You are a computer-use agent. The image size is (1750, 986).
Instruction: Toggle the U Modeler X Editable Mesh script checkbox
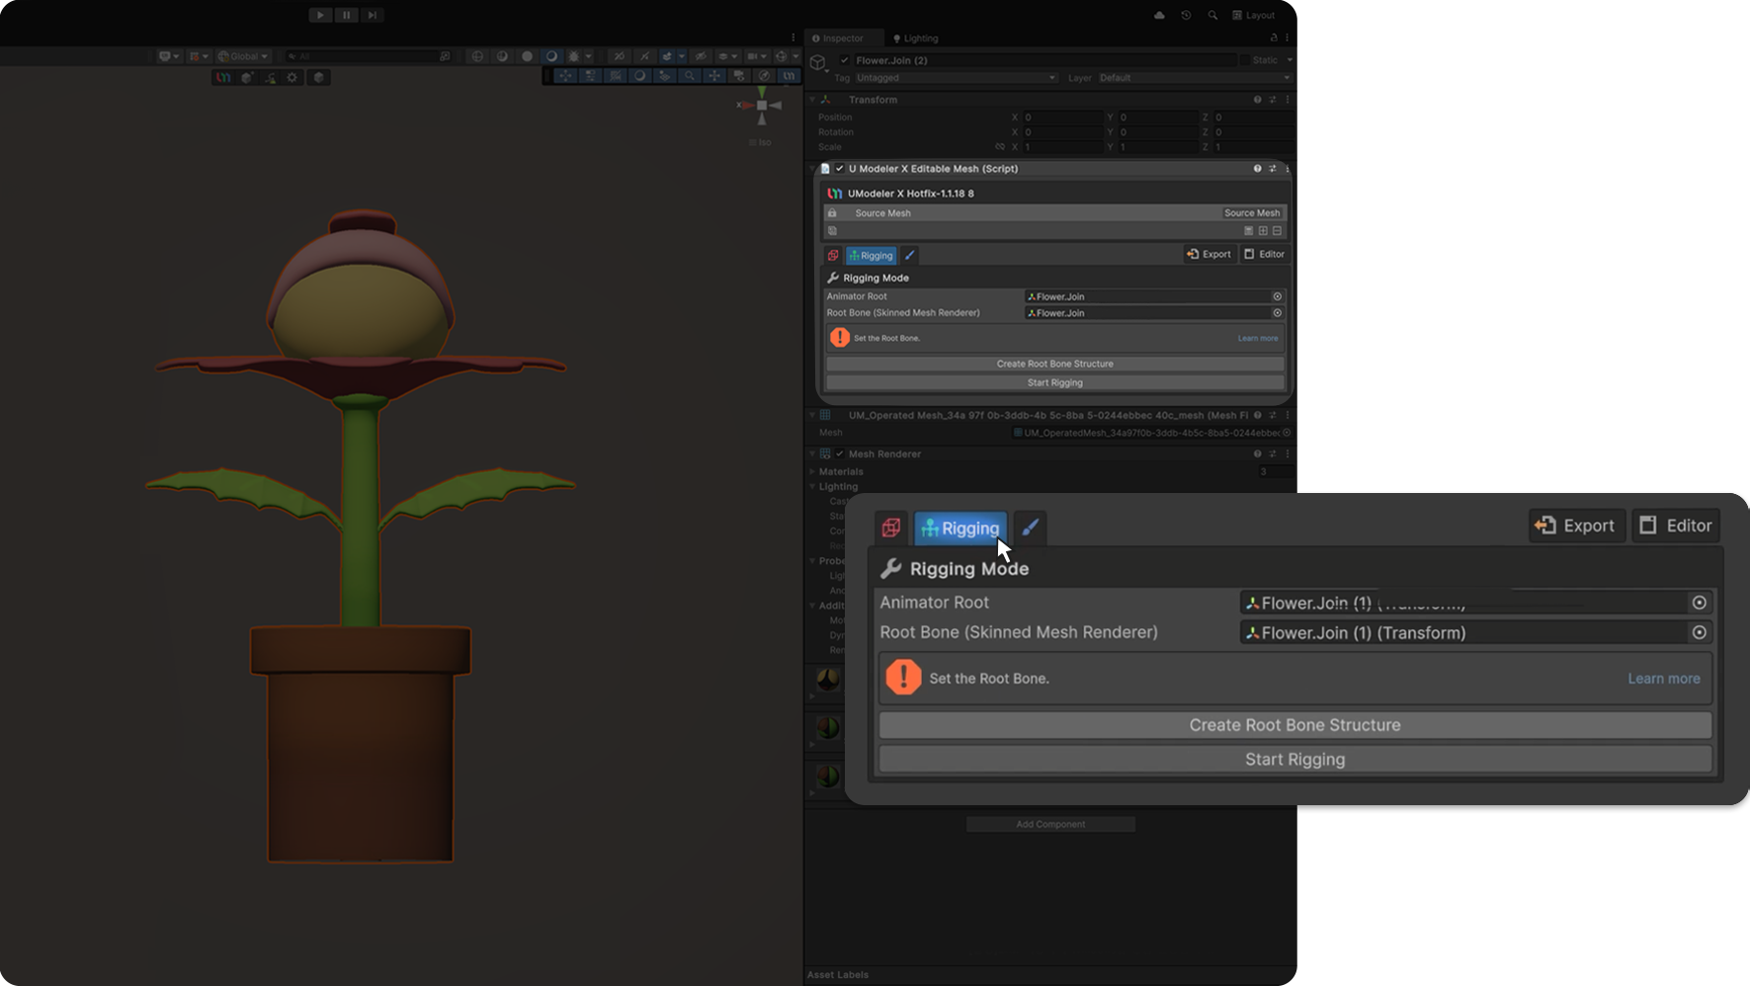(x=840, y=169)
